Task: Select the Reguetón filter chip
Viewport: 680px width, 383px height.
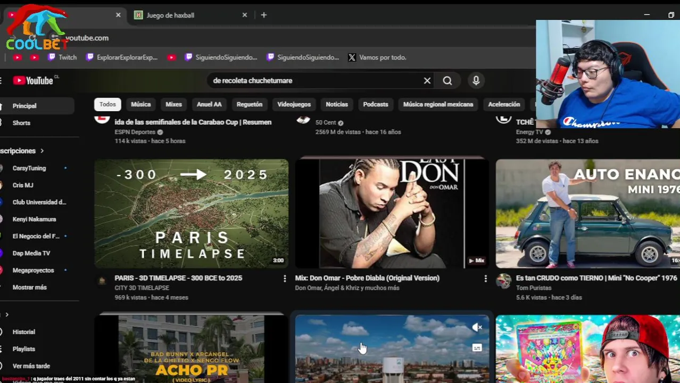Action: (x=250, y=104)
